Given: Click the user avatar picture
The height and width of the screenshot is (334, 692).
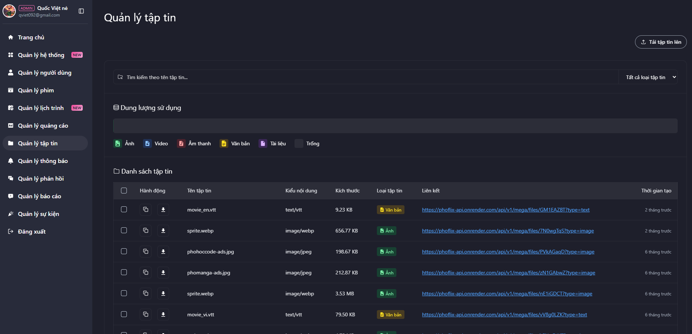Looking at the screenshot, I should (9, 11).
